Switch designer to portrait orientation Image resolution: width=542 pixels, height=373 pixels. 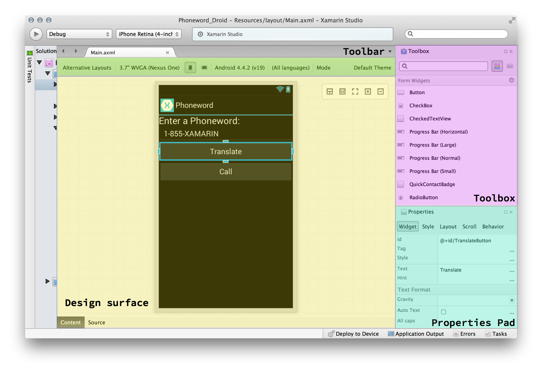(x=190, y=68)
